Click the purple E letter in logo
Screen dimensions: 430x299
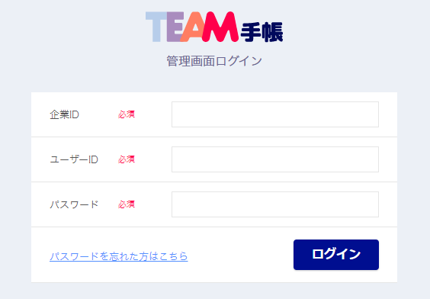[x=175, y=27]
